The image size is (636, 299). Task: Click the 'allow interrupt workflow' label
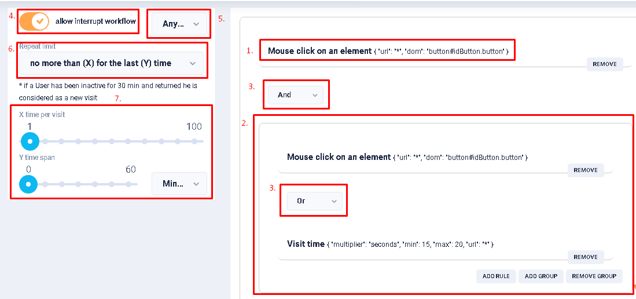tap(95, 21)
